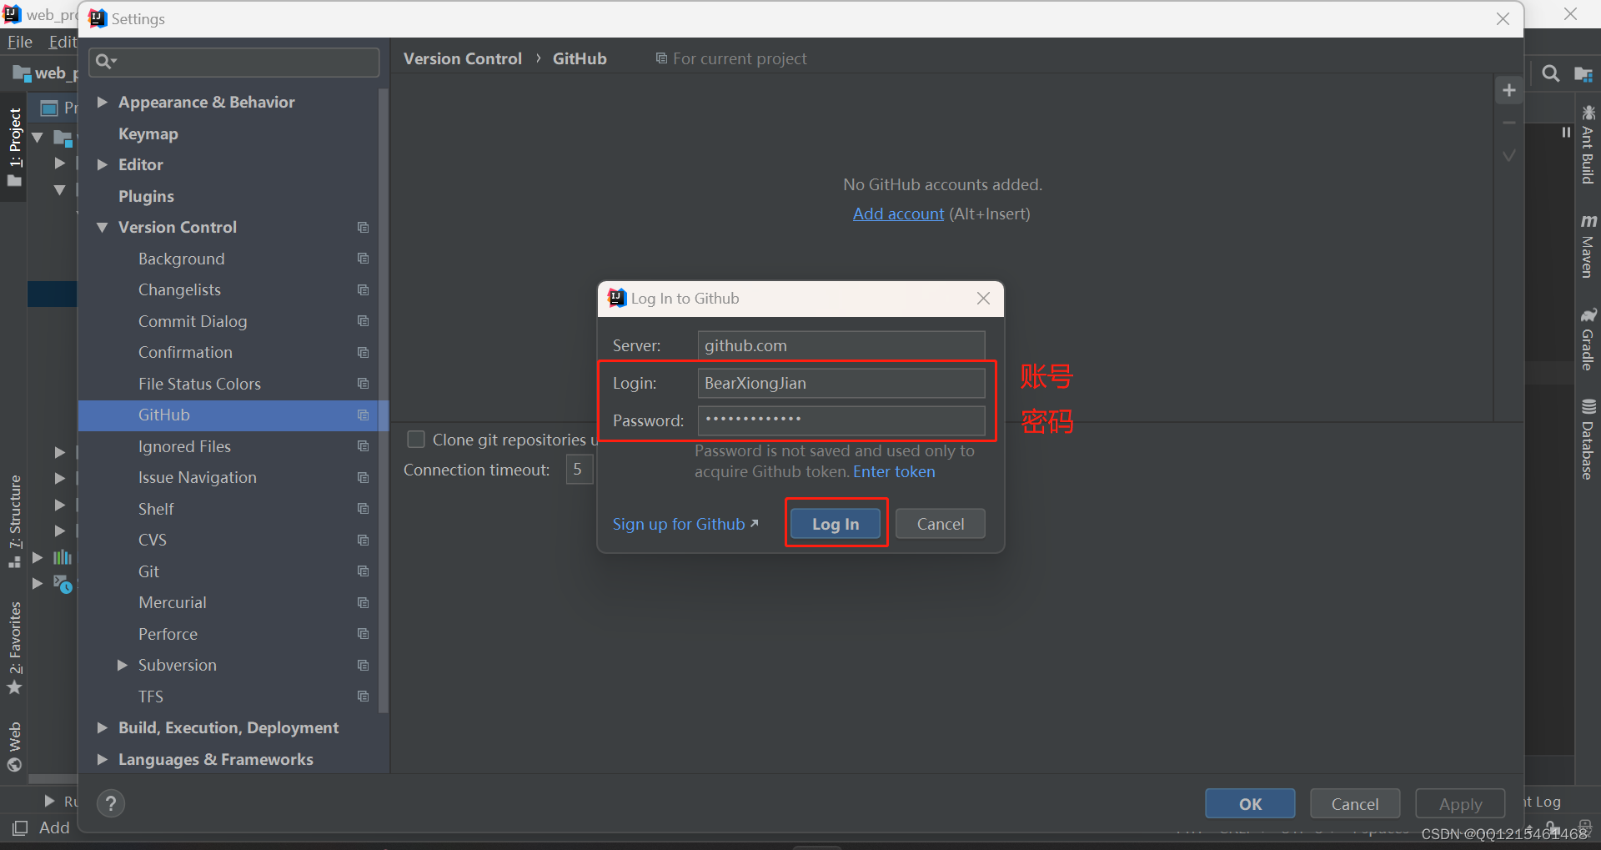This screenshot has height=850, width=1601.
Task: Click the Project tool window tab
Action: click(x=15, y=148)
